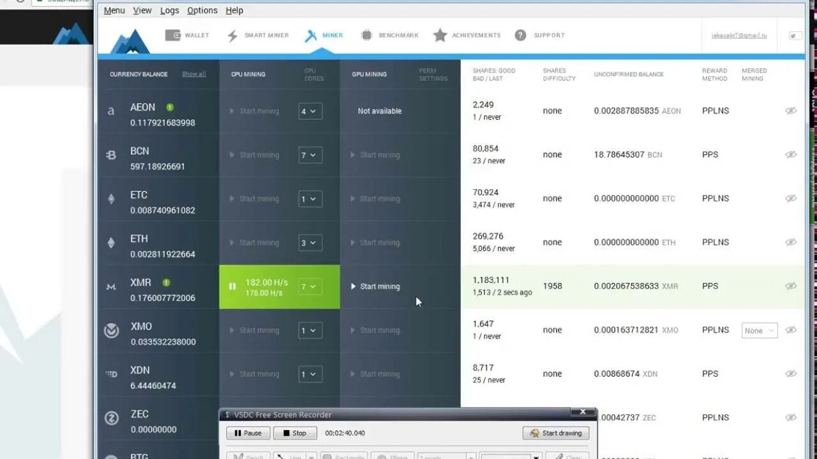
Task: Open the AEON CPU cores dropdown
Action: [x=310, y=112]
